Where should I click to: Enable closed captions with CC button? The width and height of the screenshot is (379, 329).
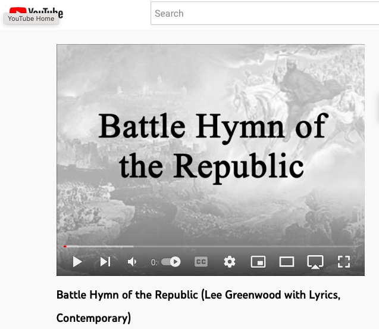coord(201,262)
